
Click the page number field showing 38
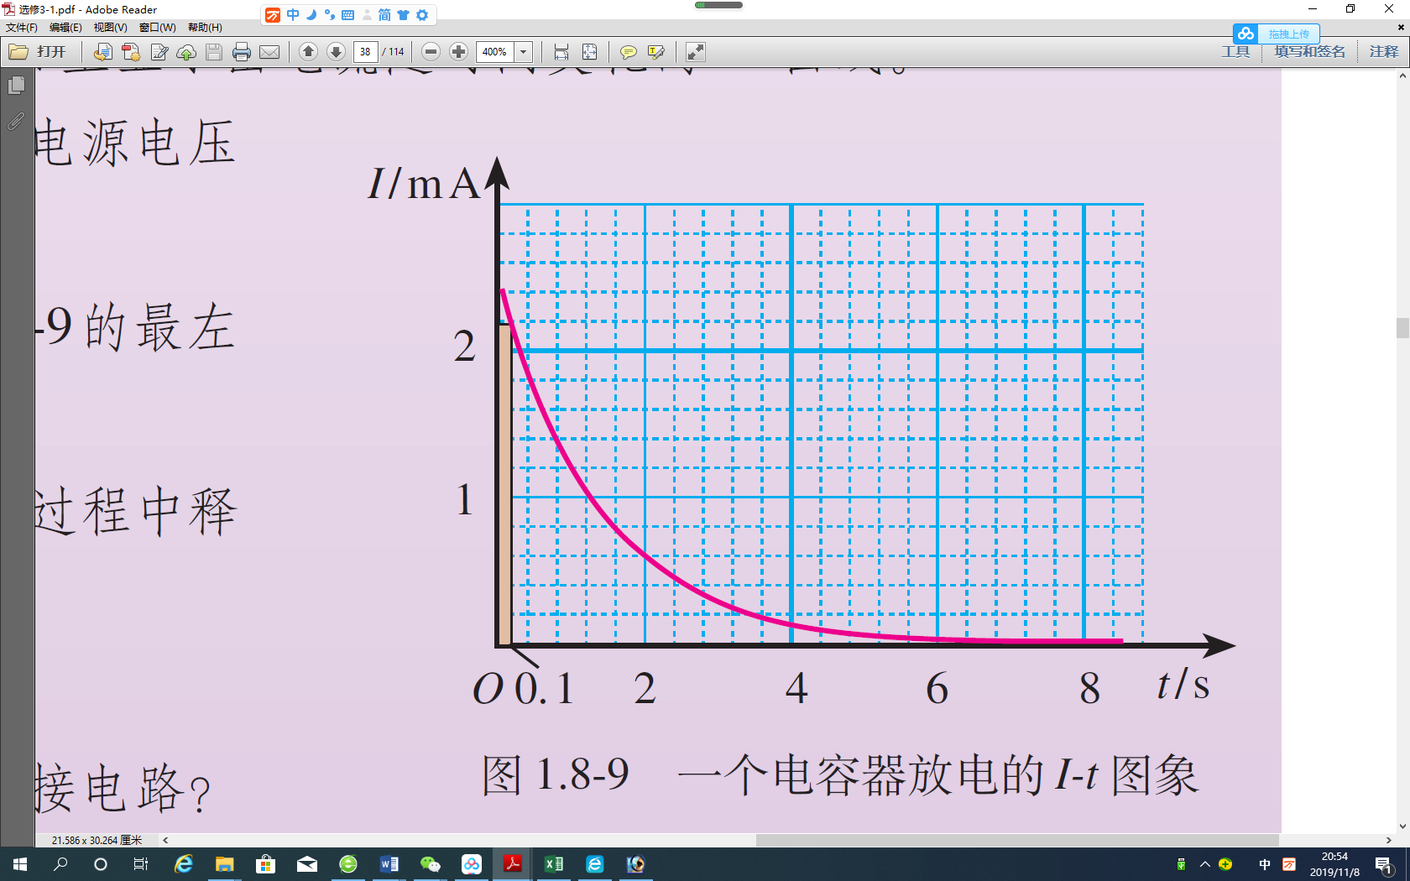(365, 52)
